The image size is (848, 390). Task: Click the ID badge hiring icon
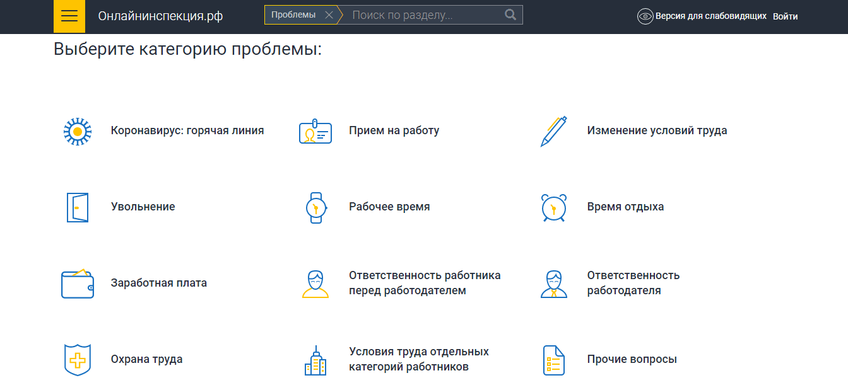pos(315,132)
